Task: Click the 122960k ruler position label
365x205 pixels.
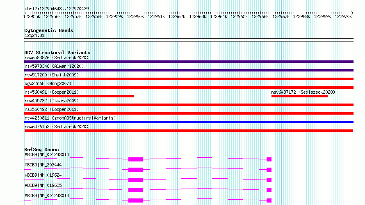Action: [135, 16]
